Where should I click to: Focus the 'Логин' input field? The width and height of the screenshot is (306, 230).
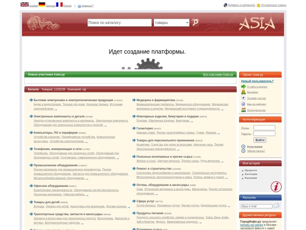[264, 128]
